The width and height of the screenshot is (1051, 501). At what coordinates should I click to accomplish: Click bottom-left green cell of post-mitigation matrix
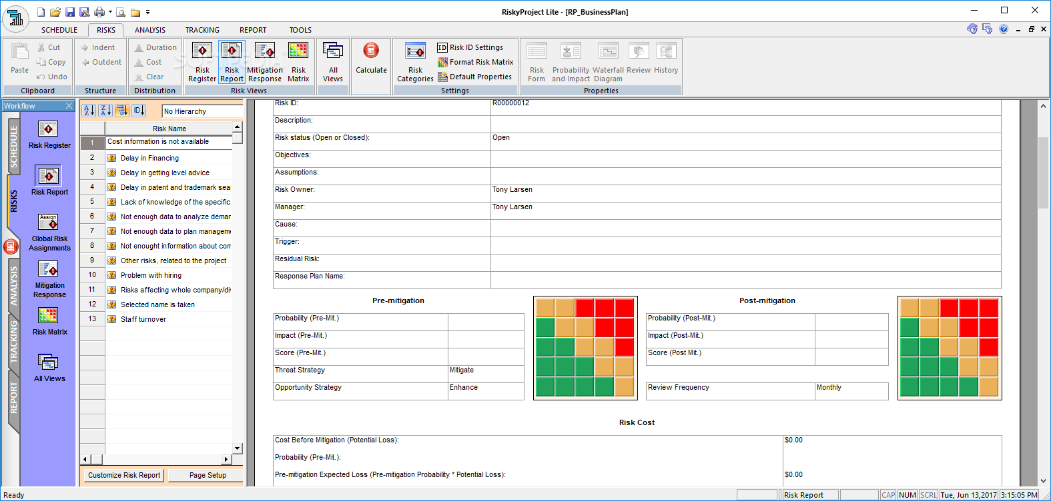tap(910, 387)
